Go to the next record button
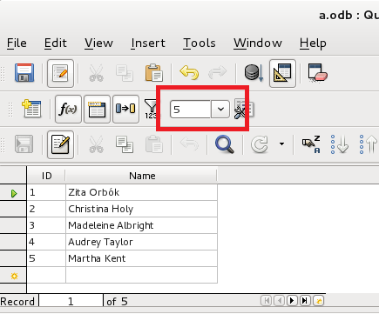379x314 pixels. tap(292, 301)
